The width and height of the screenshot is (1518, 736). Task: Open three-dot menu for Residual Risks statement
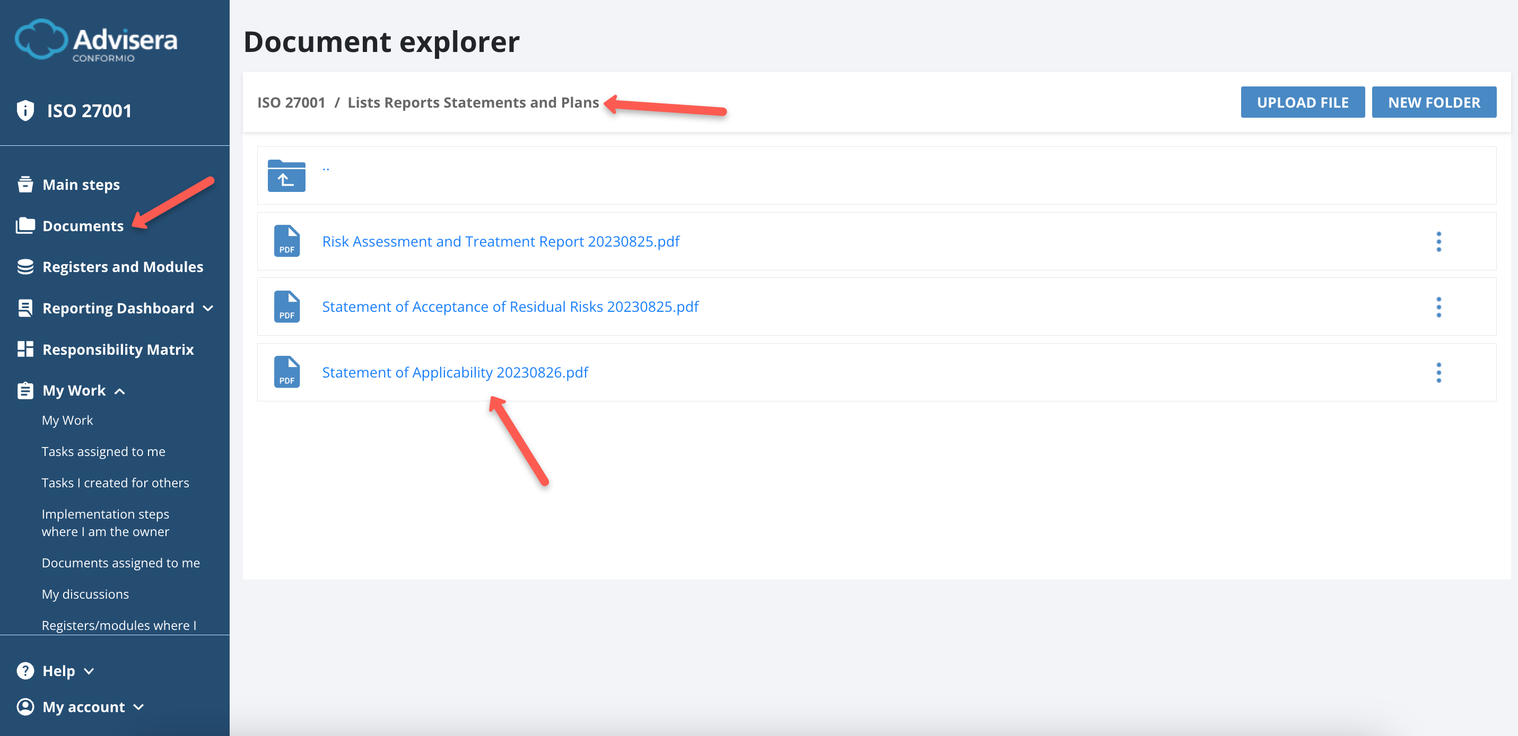tap(1438, 307)
